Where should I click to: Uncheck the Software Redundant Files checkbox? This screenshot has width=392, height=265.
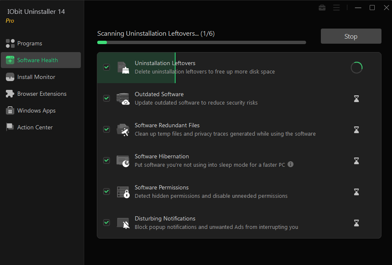pos(107,129)
